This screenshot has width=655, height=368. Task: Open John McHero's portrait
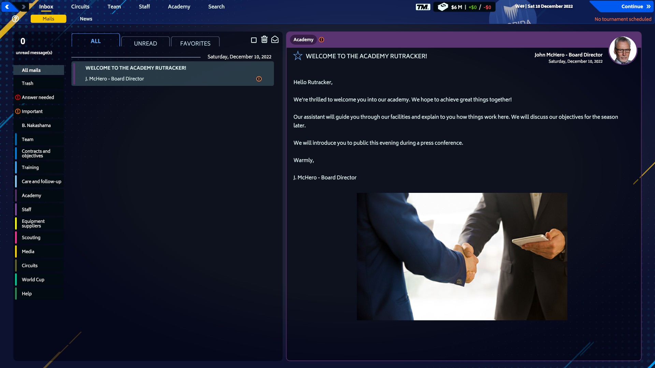[623, 50]
